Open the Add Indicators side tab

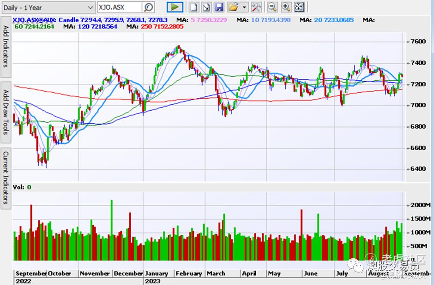[x=6, y=47]
